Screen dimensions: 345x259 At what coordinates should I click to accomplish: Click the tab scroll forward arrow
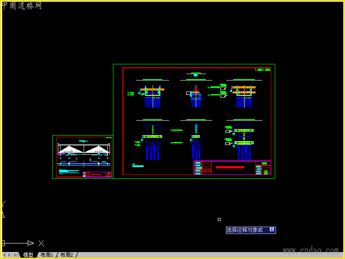(x=9, y=255)
